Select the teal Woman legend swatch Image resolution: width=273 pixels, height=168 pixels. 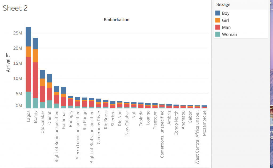(218, 34)
